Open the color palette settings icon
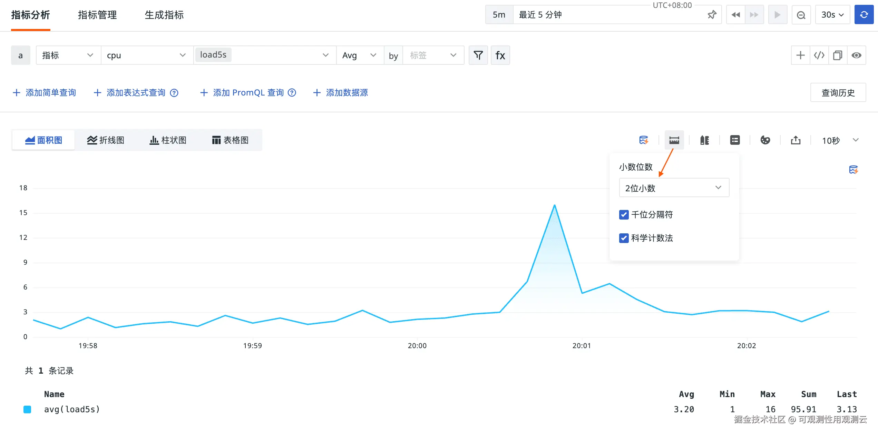The width and height of the screenshot is (878, 435). click(765, 140)
